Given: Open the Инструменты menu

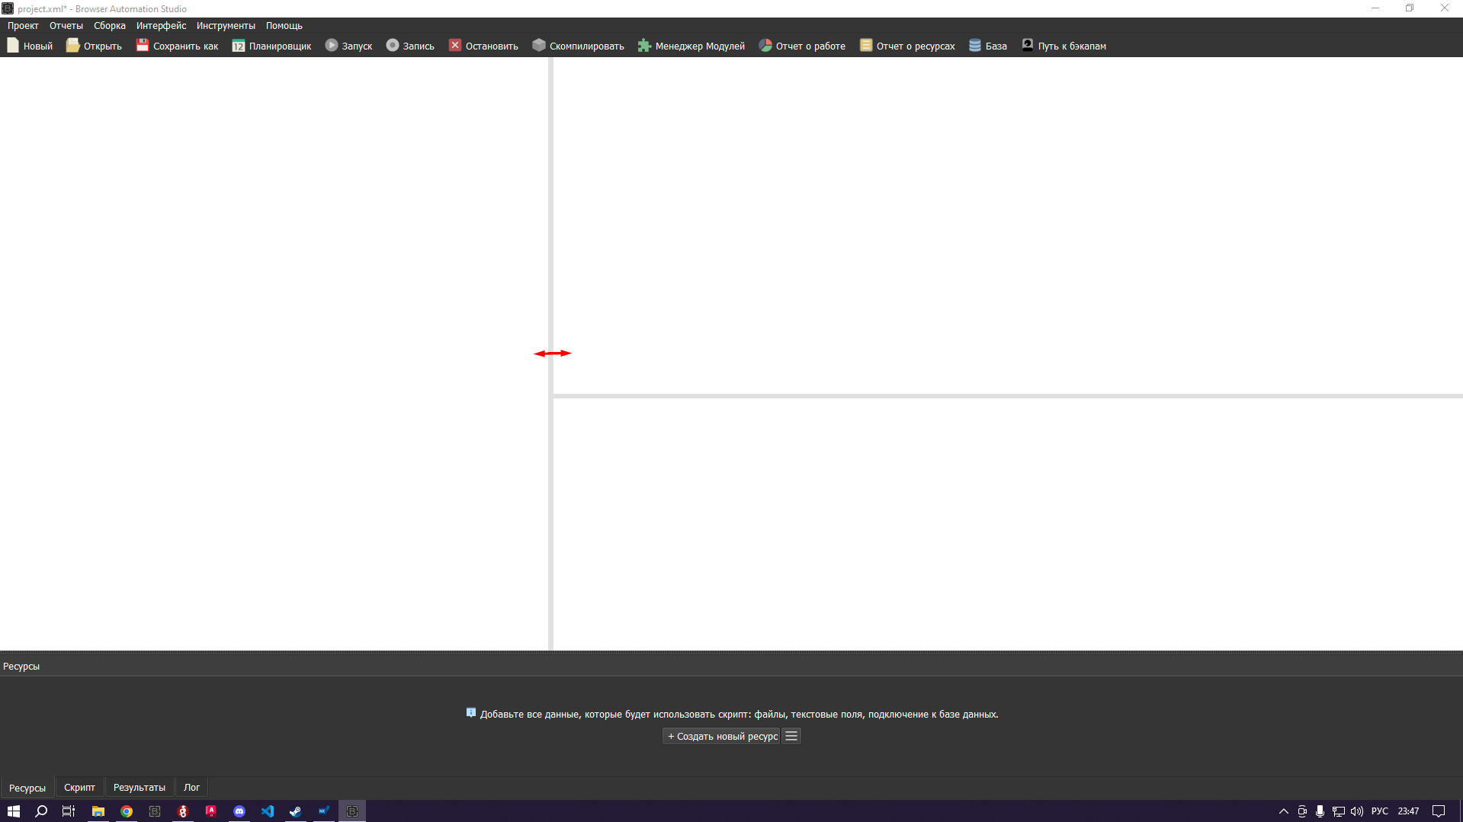Looking at the screenshot, I should tap(225, 25).
